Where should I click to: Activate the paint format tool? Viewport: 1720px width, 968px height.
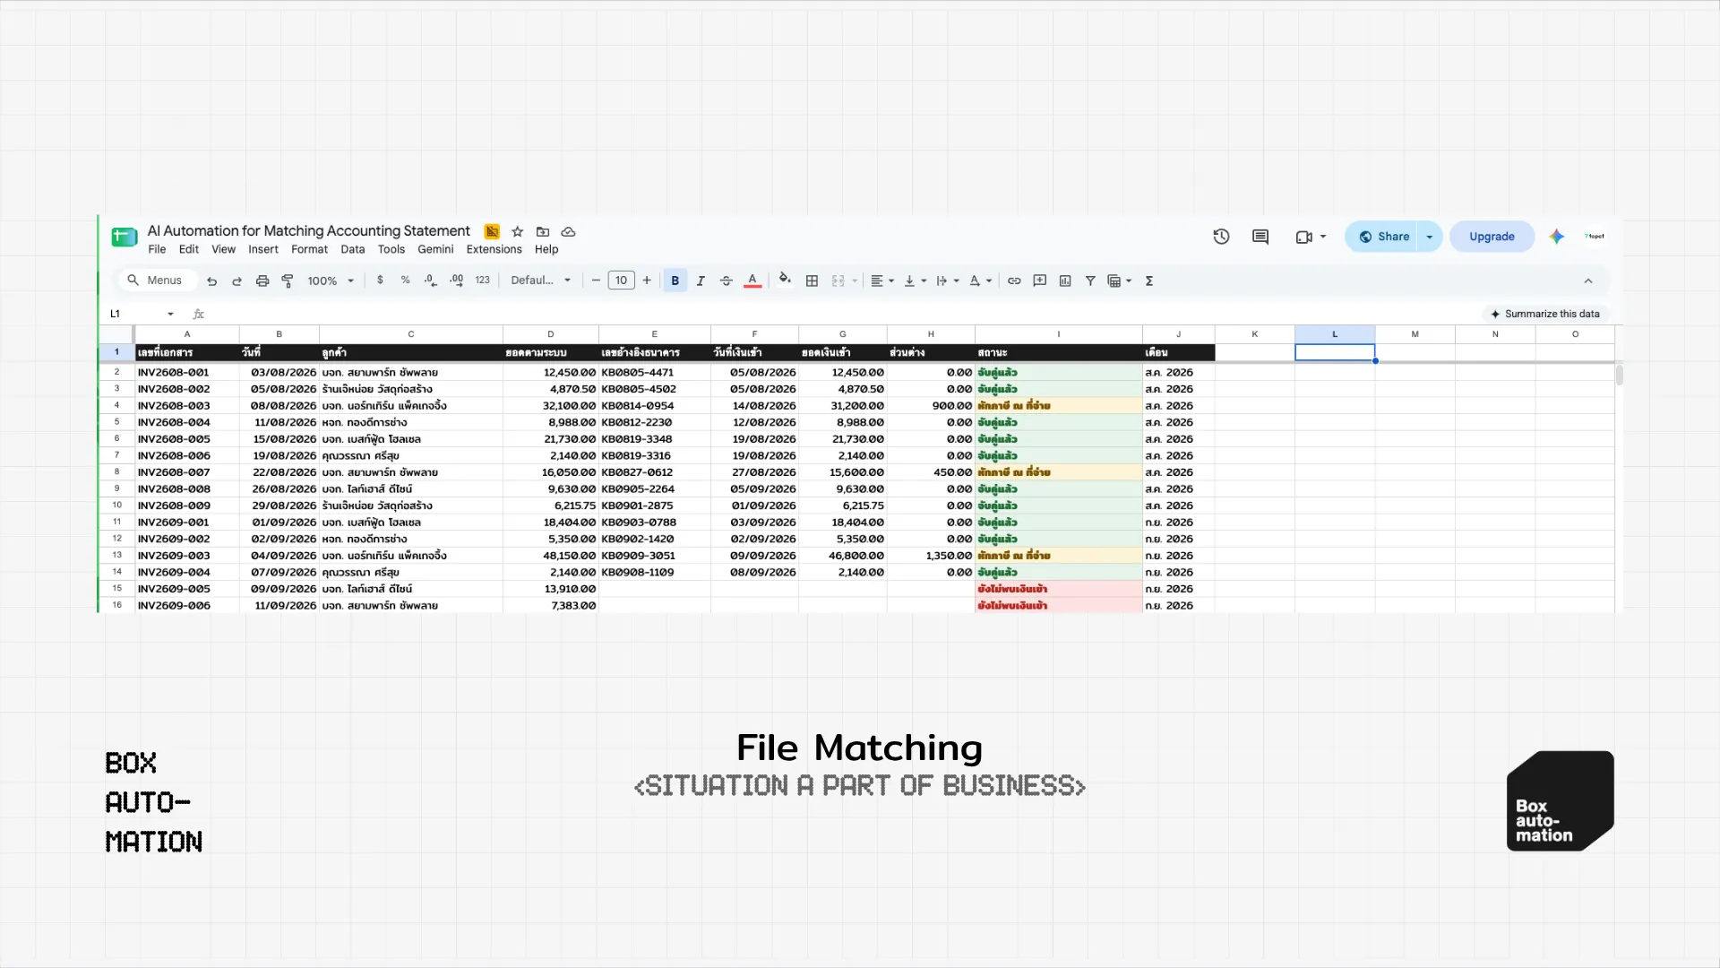tap(288, 281)
